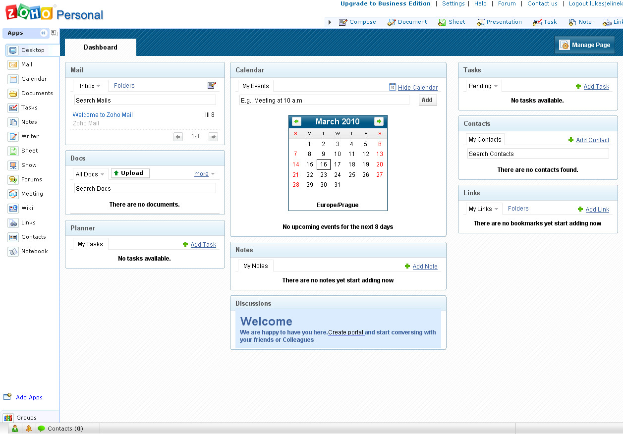Select March 16 in the calendar
The width and height of the screenshot is (623, 434).
coord(324,164)
